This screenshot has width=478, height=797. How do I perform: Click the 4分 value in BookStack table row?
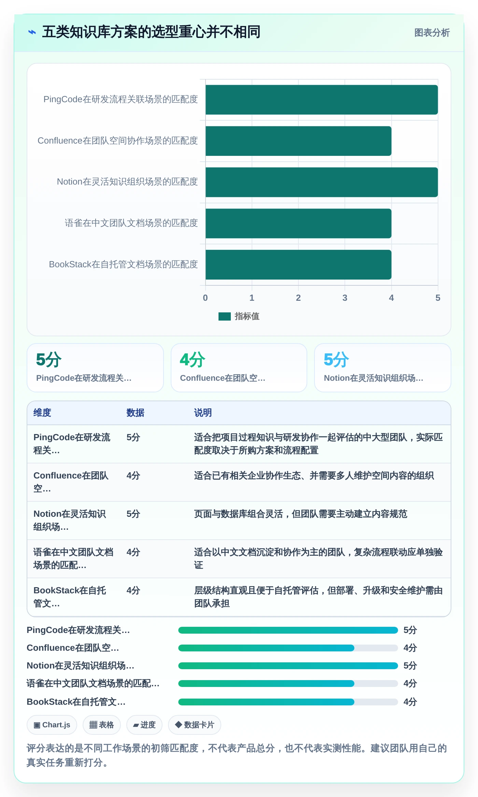(x=133, y=591)
